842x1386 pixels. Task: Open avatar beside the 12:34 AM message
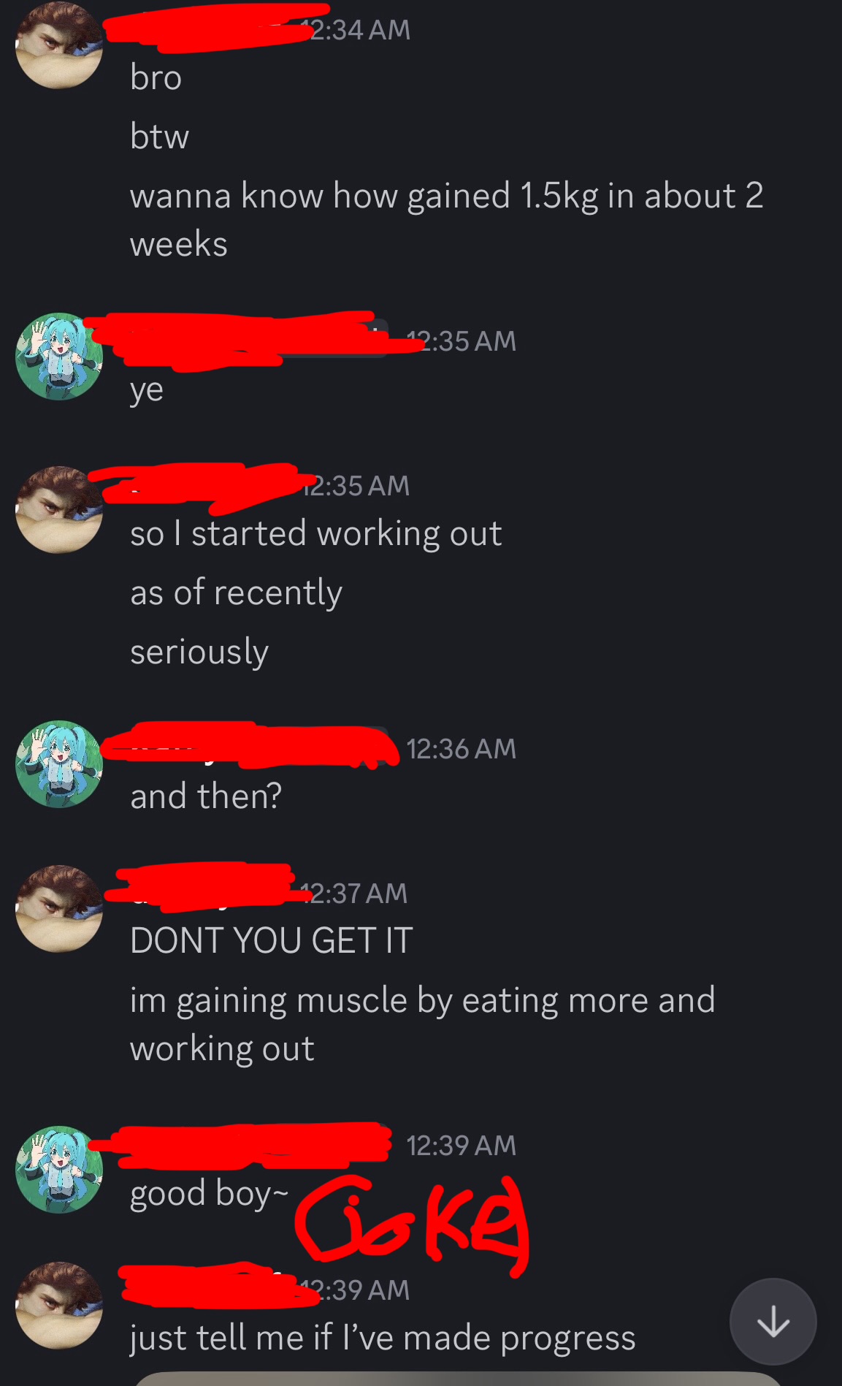pos(59,45)
